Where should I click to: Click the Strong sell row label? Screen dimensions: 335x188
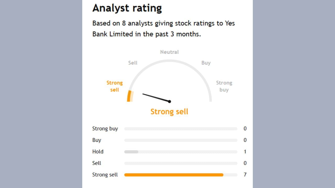[105, 175]
